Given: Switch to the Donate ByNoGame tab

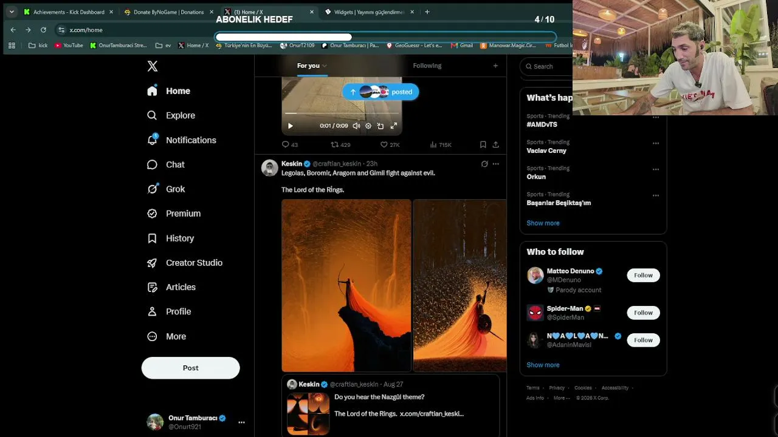Looking at the screenshot, I should pos(168,12).
